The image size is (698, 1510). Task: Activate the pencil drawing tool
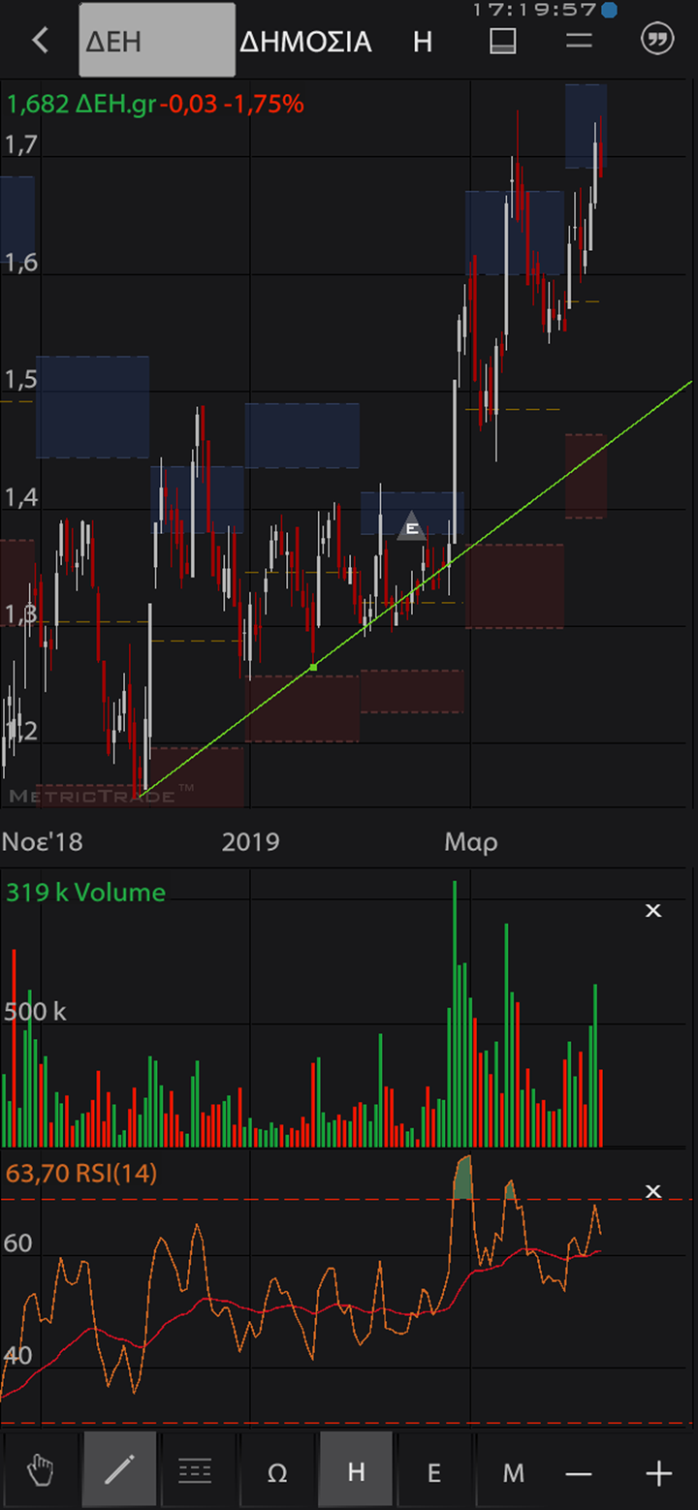click(119, 1471)
